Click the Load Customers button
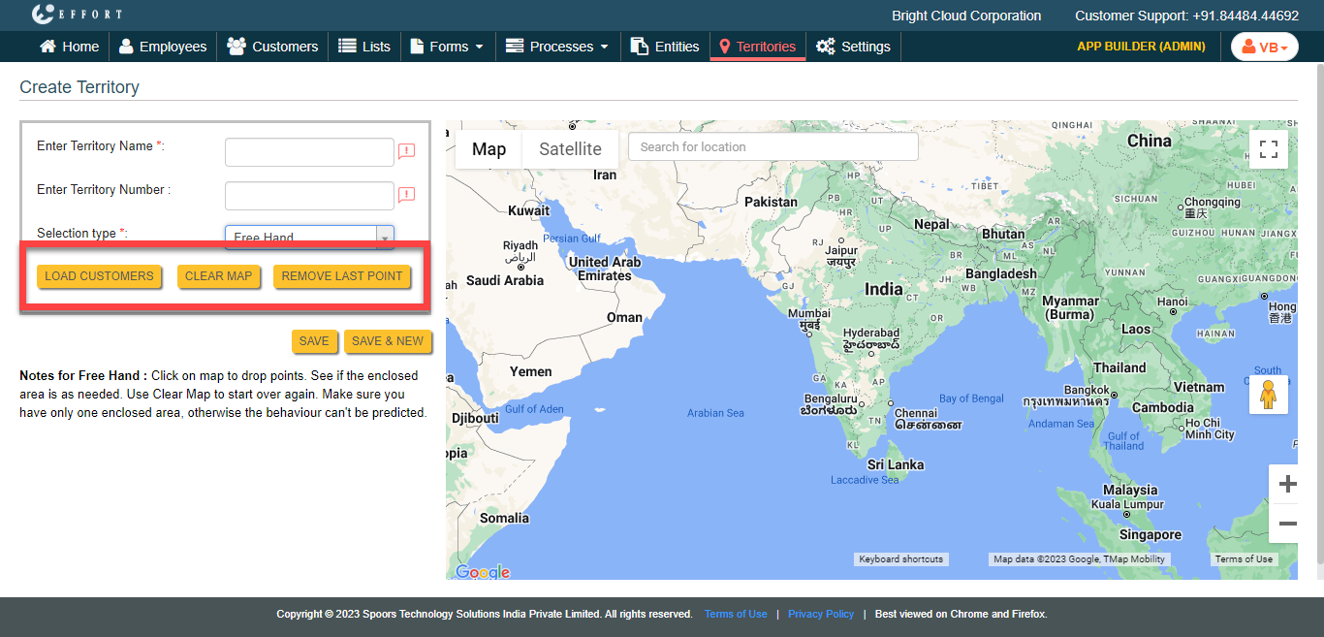 click(99, 276)
